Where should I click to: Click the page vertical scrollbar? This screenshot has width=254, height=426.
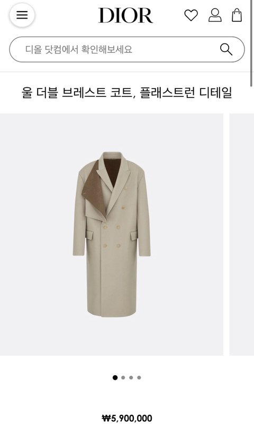click(x=251, y=43)
